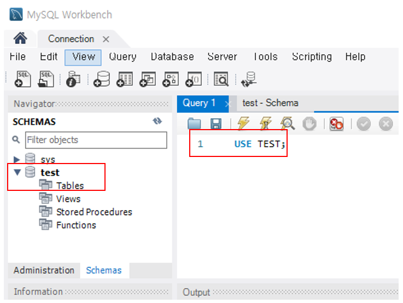Commit the transaction
This screenshot has height=303, width=403.
tap(364, 124)
